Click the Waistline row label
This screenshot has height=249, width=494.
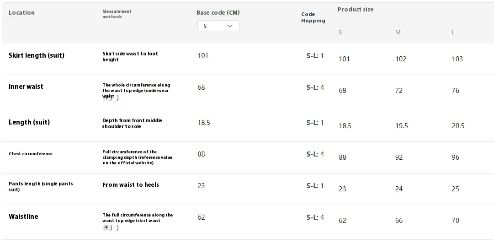pyautogui.click(x=23, y=217)
